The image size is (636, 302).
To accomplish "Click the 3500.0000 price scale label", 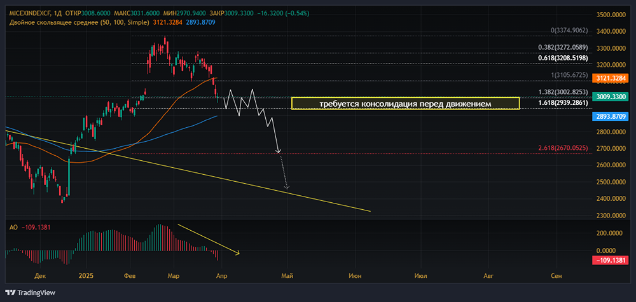I will pyautogui.click(x=611, y=15).
